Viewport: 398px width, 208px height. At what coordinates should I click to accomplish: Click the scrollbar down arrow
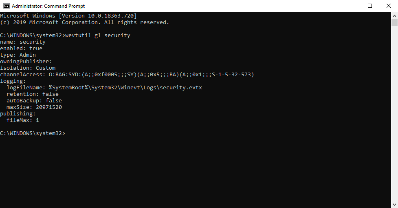[x=394, y=205]
